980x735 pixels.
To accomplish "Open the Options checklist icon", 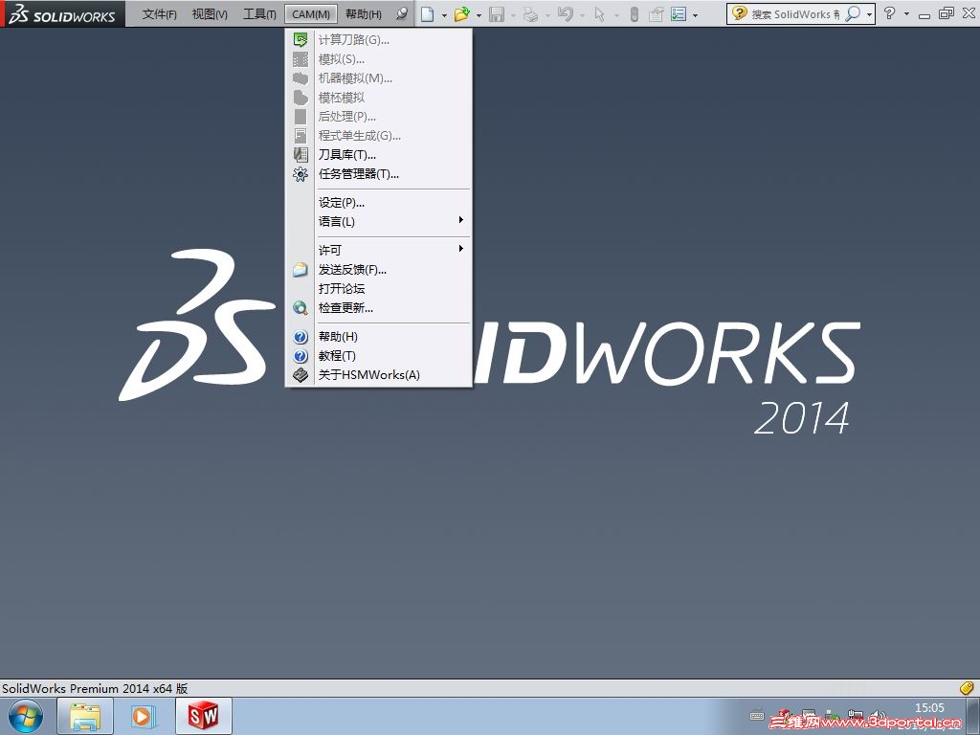I will point(679,13).
